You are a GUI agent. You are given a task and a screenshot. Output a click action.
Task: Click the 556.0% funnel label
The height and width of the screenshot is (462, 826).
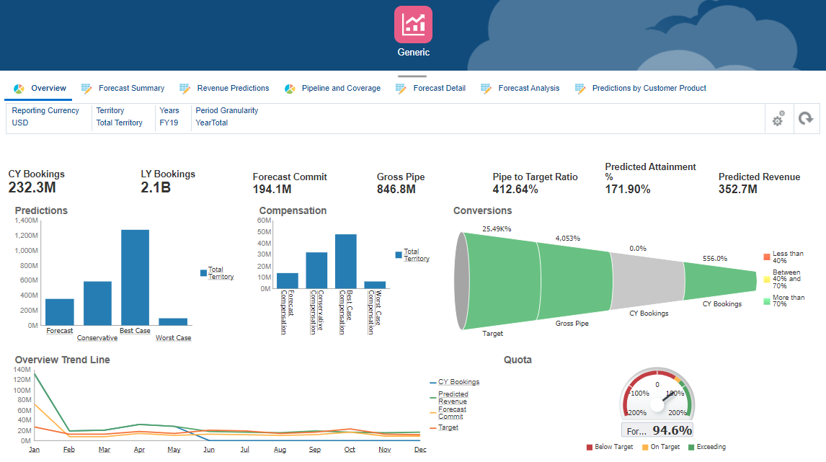715,258
